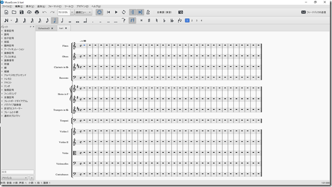The image size is (332, 187).
Task: Apply double flat accidental
Action: tap(172, 21)
